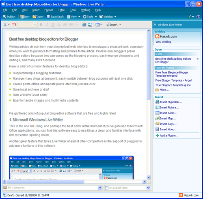Expand the Tools toolbar dropdown
Viewport: 203px width, 199px height.
point(96,17)
